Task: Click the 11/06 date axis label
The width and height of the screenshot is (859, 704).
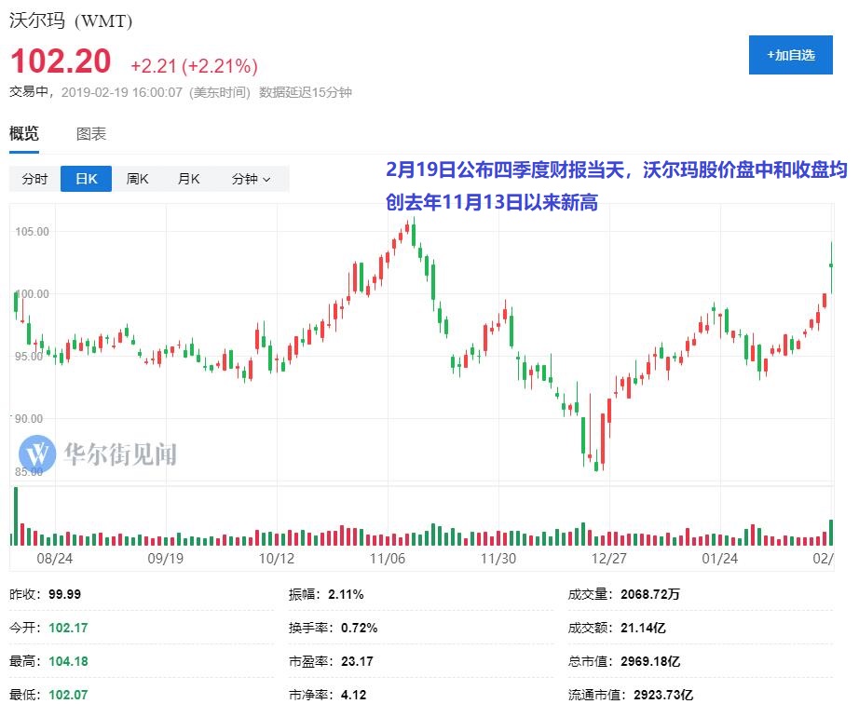Action: coord(387,559)
